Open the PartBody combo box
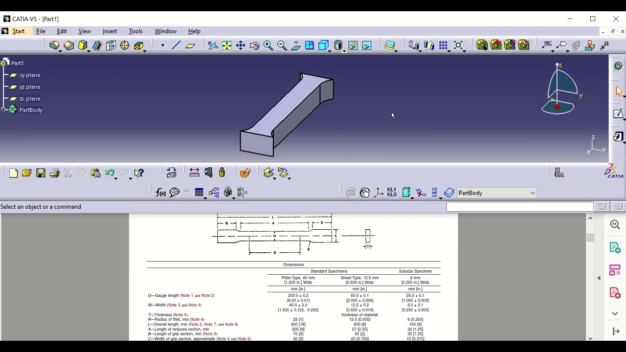Image resolution: width=626 pixels, height=352 pixels. coord(496,193)
